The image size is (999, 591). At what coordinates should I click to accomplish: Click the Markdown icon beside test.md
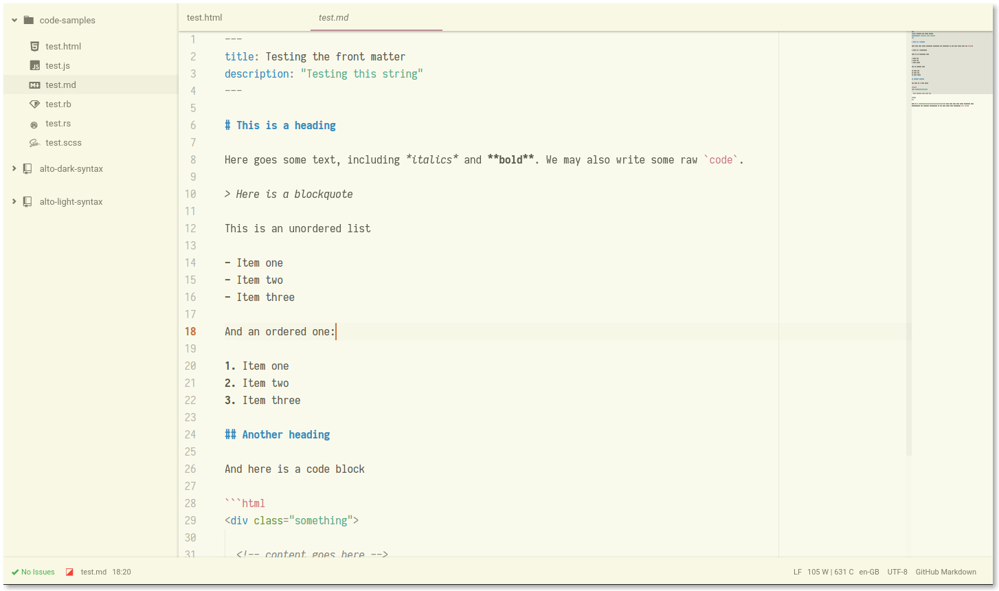tap(34, 85)
